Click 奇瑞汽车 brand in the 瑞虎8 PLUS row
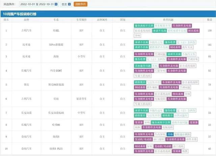This screenshot has height=156, width=216. coord(26,149)
